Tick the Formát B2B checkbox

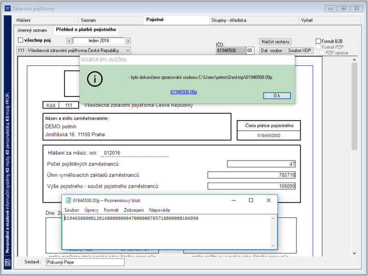click(318, 41)
